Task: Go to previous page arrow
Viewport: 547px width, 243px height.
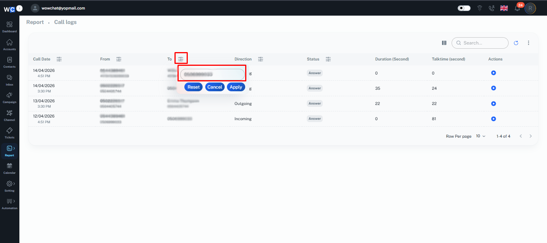Action: click(x=521, y=136)
